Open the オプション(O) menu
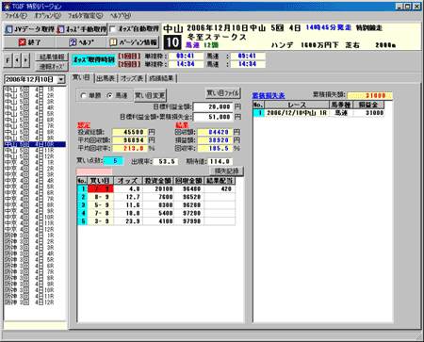 coord(47,15)
